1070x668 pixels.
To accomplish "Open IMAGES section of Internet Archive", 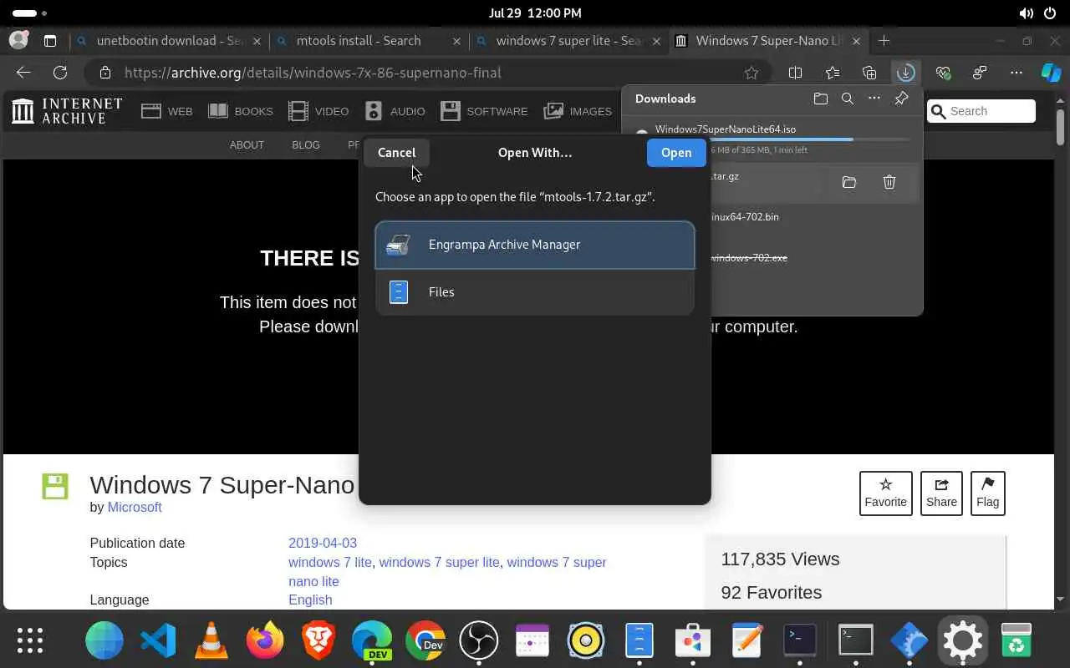I will [578, 111].
